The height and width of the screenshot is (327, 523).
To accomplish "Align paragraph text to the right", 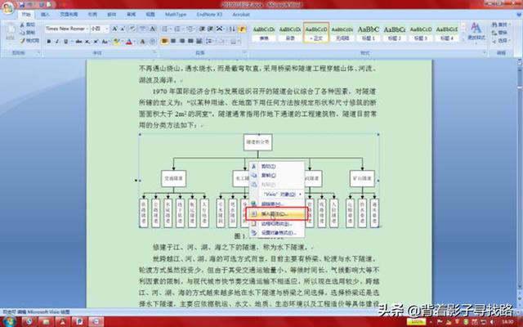I will tap(181, 42).
